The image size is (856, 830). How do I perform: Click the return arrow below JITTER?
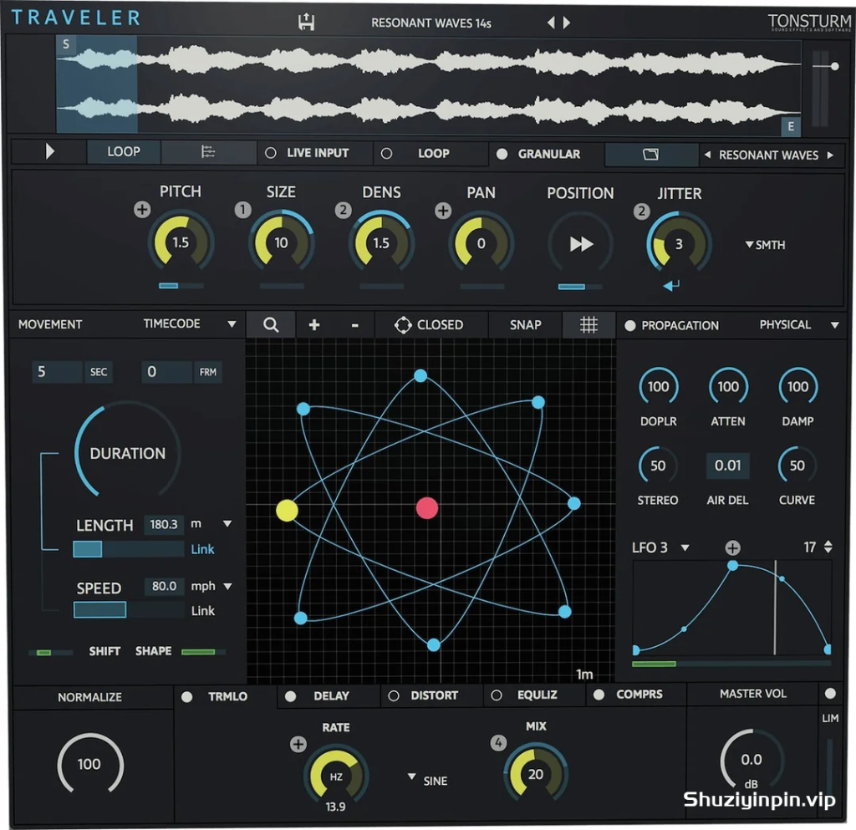(671, 285)
